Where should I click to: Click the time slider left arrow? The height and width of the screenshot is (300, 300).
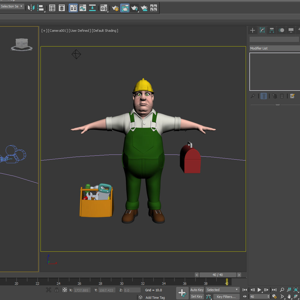pyautogui.click(x=197, y=275)
